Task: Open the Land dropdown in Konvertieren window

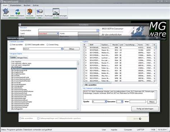Action: [58, 33]
